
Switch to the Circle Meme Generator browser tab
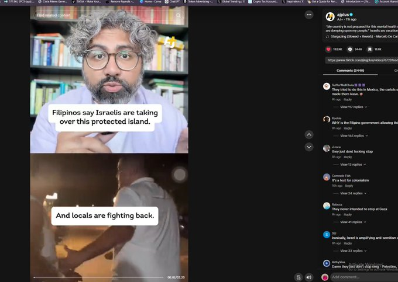(53, 2)
